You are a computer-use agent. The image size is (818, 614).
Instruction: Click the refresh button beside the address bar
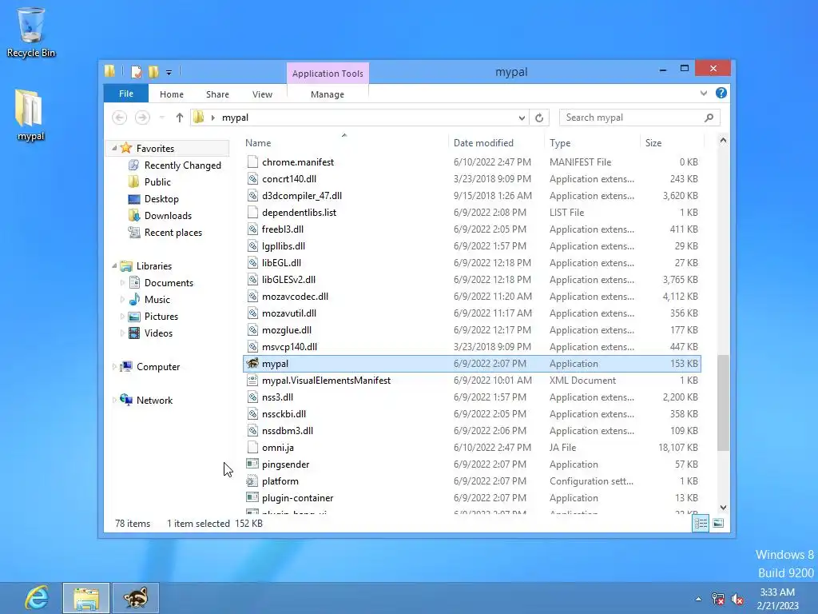539,118
